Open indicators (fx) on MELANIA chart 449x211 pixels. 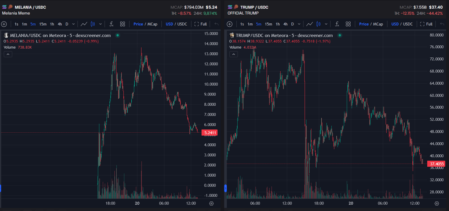point(111,24)
